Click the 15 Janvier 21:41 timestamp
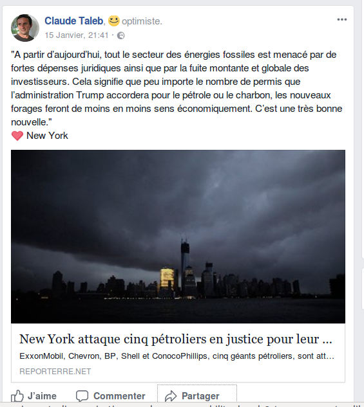Screen dimensions: 364x407 click(x=77, y=35)
